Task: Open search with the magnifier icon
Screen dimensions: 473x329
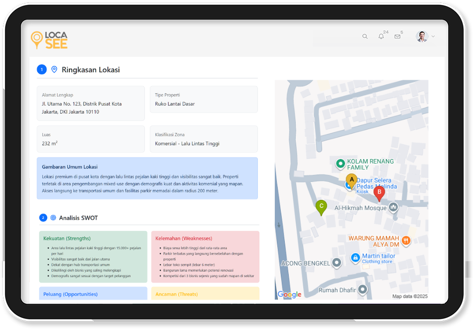Action: pyautogui.click(x=364, y=36)
